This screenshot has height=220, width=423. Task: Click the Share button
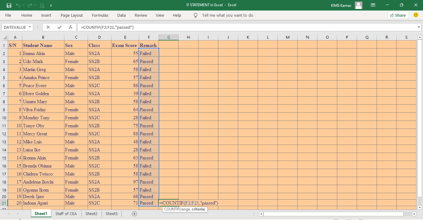[398, 15]
